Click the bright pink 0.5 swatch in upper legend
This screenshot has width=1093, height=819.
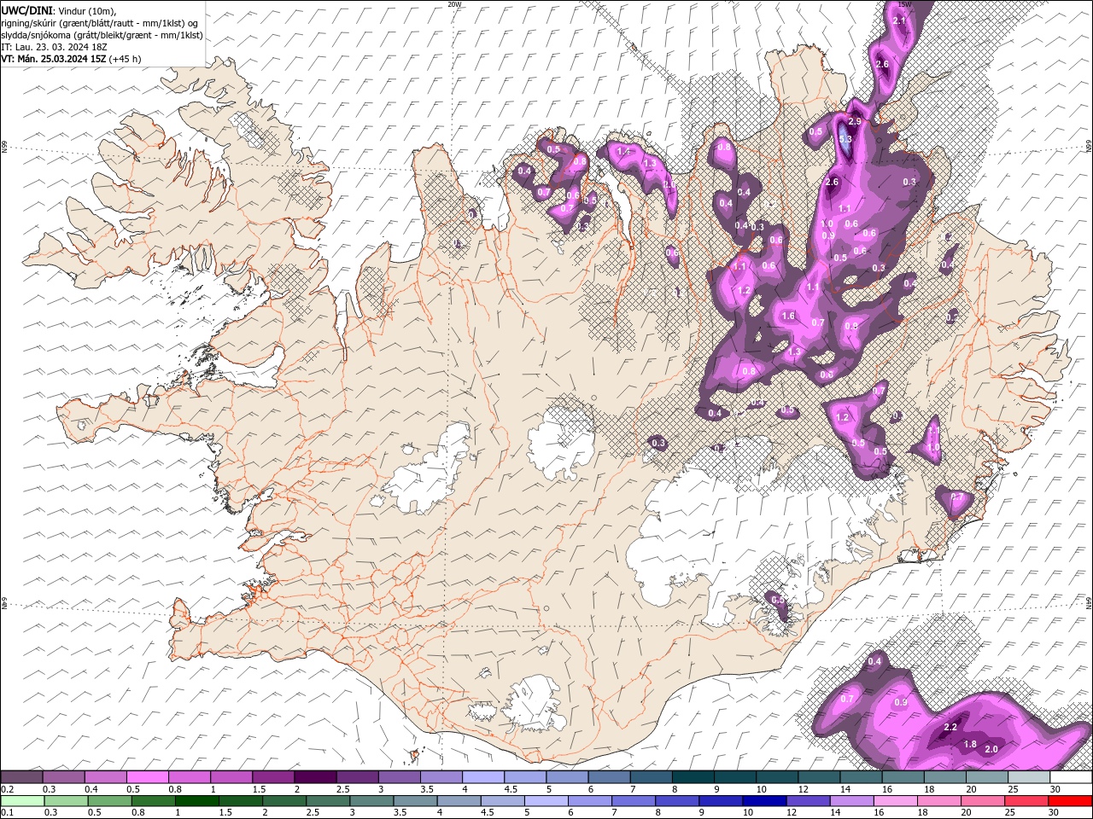pos(147,777)
